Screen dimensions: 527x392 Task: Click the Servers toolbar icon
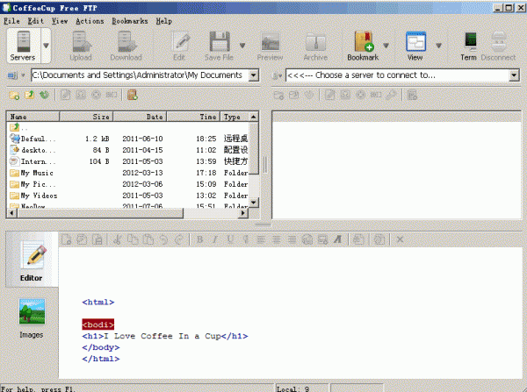point(22,46)
